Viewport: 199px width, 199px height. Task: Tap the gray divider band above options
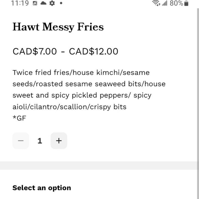[x=99, y=166]
